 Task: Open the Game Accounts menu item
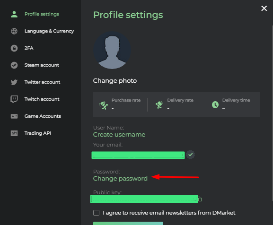tap(43, 116)
